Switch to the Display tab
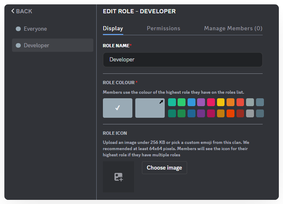The height and width of the screenshot is (204, 283). pyautogui.click(x=113, y=28)
